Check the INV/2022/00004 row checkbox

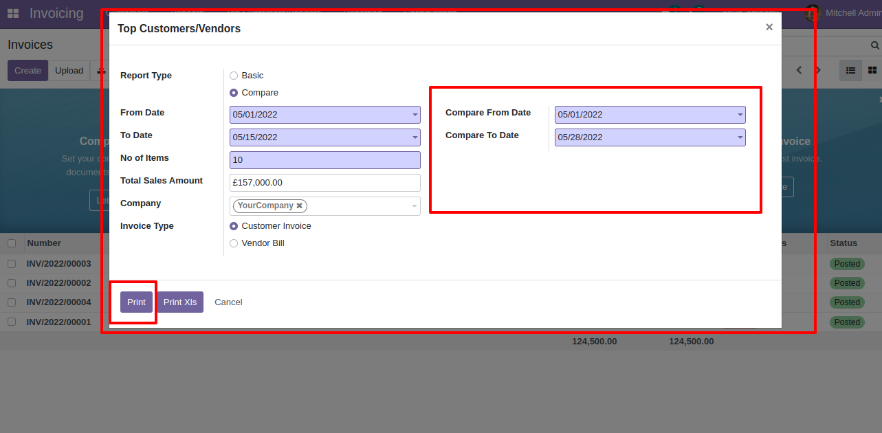(x=12, y=302)
